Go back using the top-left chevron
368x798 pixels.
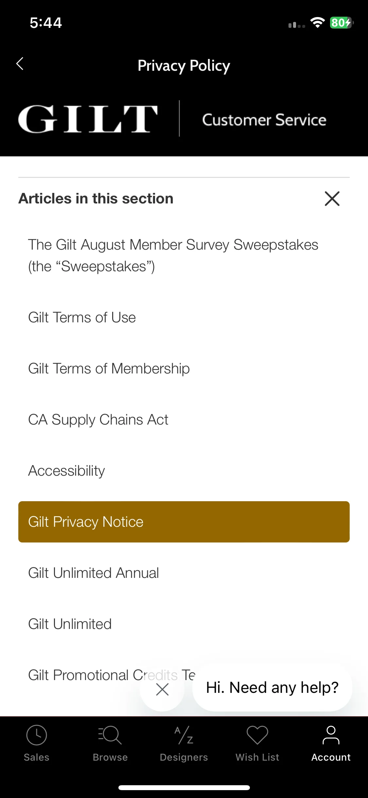click(x=20, y=64)
